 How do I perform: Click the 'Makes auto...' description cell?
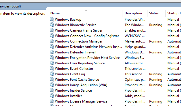(x=135, y=41)
